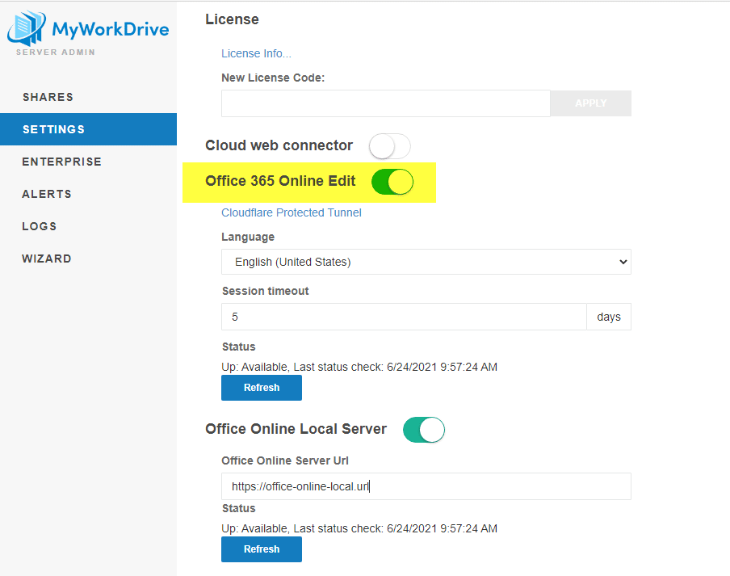Open the License Info link
The image size is (730, 576).
(x=256, y=53)
